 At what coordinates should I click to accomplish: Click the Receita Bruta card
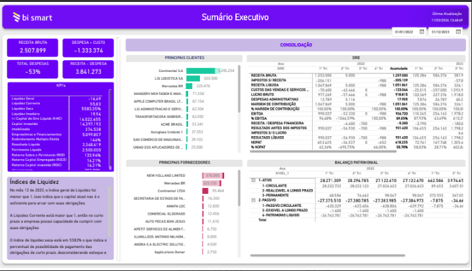point(33,46)
